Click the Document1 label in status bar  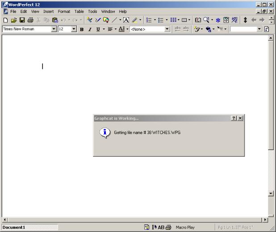(x=14, y=228)
